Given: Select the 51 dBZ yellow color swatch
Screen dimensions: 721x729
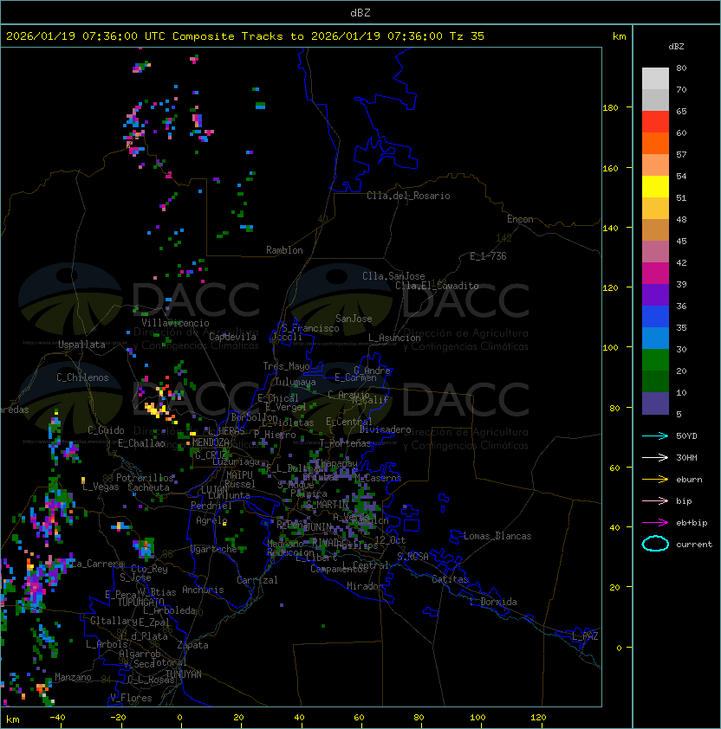Looking at the screenshot, I should [x=655, y=187].
